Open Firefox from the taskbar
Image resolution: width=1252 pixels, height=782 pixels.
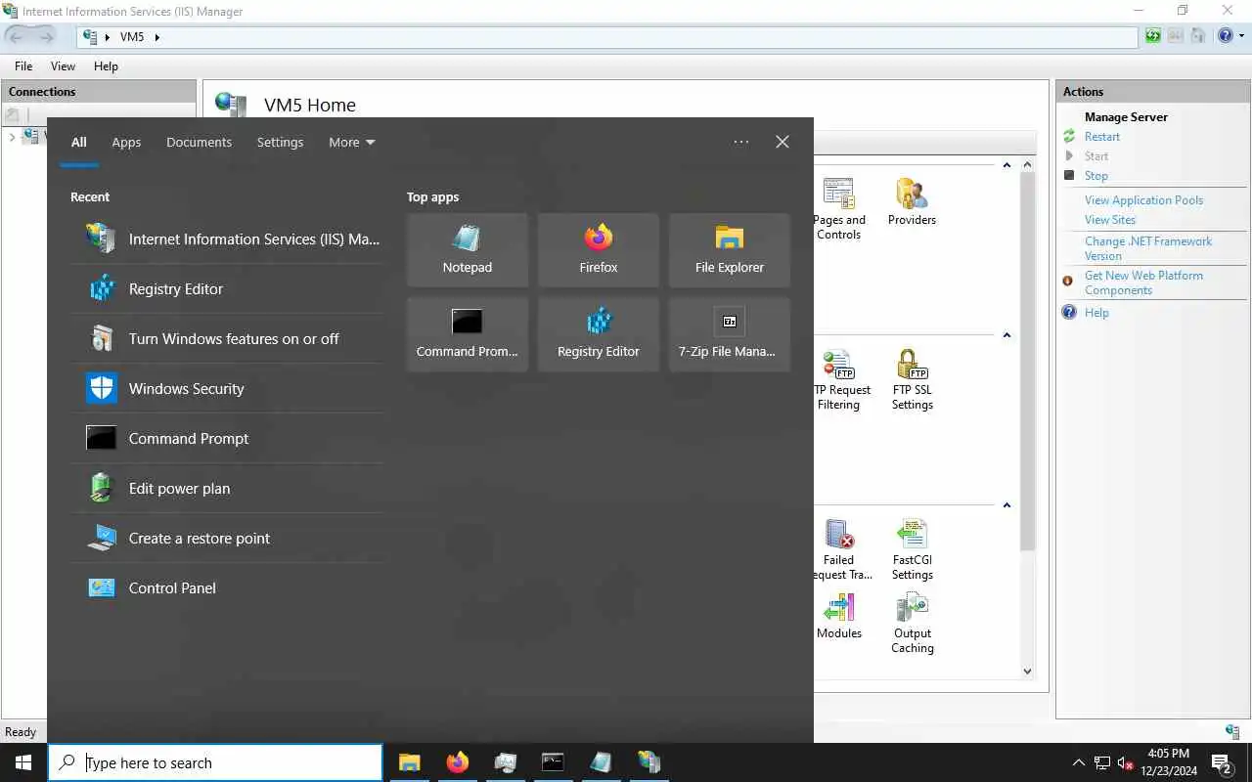pyautogui.click(x=457, y=762)
